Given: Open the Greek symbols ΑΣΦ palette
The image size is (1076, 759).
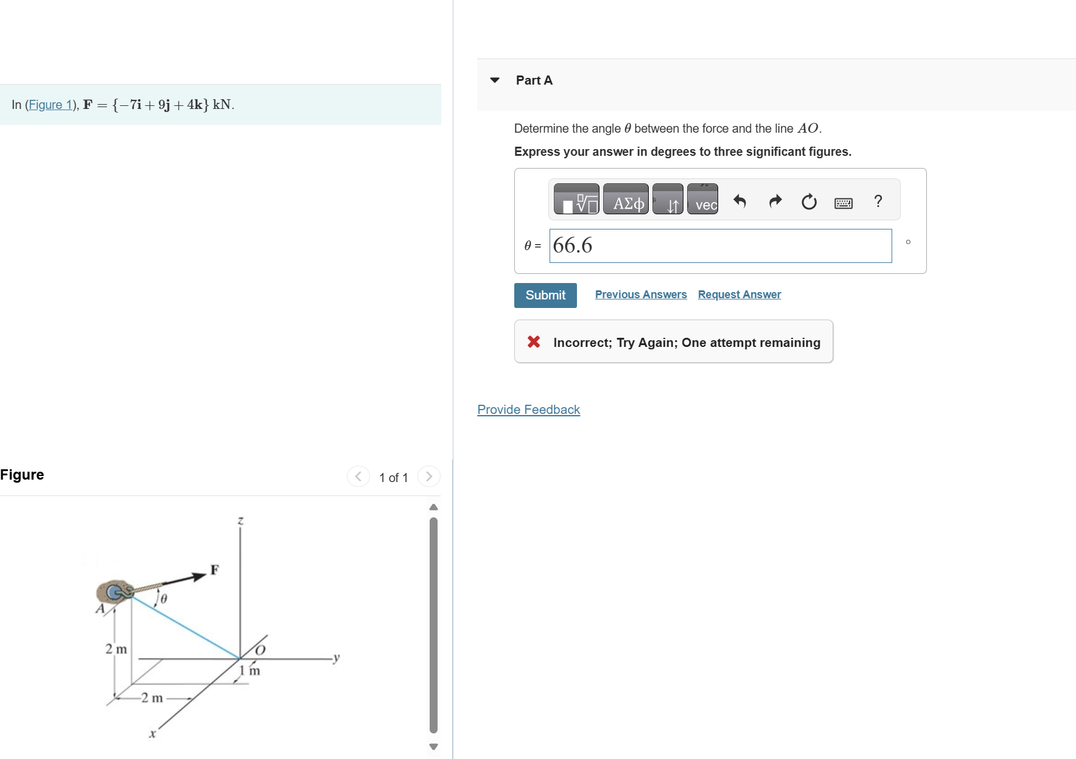Looking at the screenshot, I should (x=625, y=200).
